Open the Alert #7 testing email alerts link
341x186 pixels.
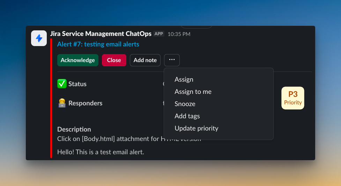(x=98, y=44)
